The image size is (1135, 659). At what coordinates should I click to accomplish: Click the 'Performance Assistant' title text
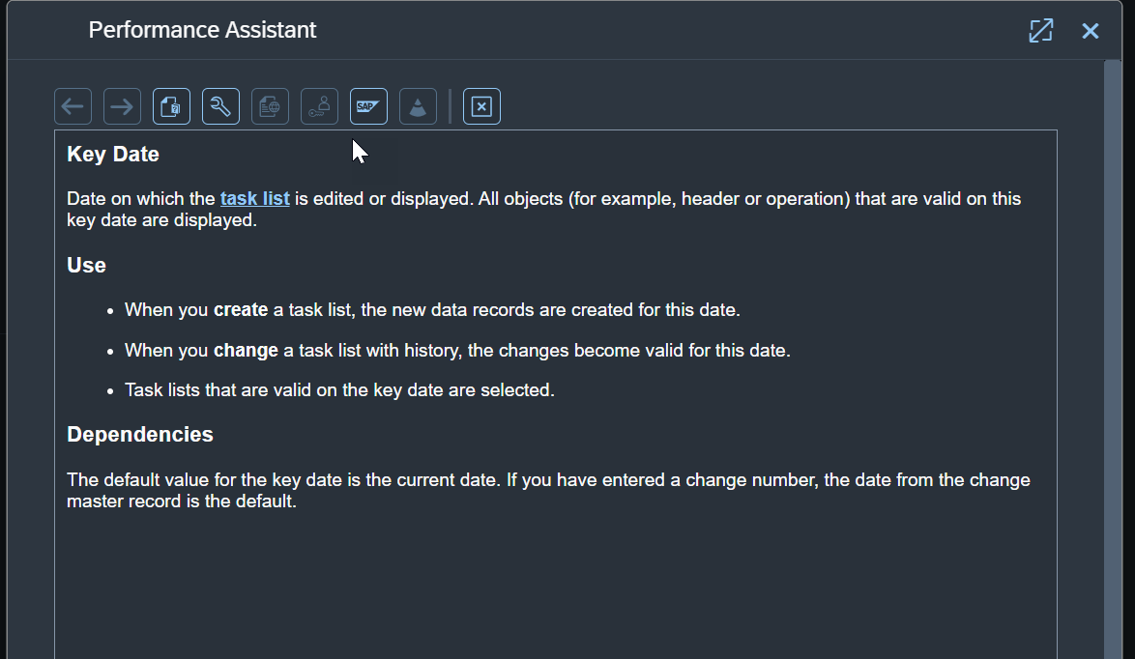[x=202, y=30]
